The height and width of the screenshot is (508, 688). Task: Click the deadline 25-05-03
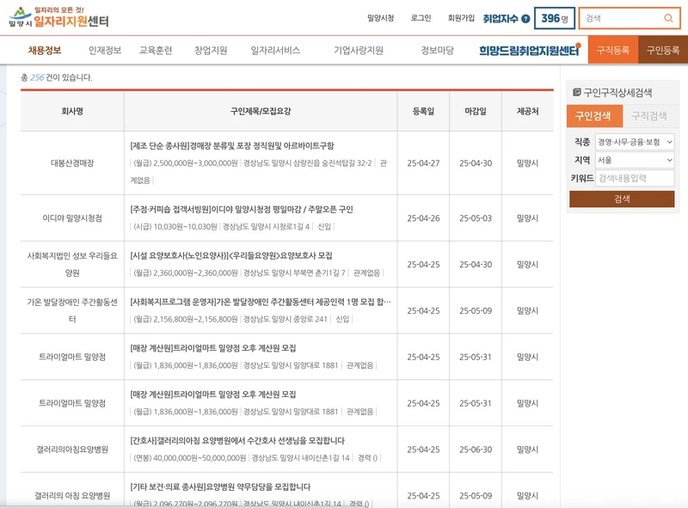coord(476,218)
